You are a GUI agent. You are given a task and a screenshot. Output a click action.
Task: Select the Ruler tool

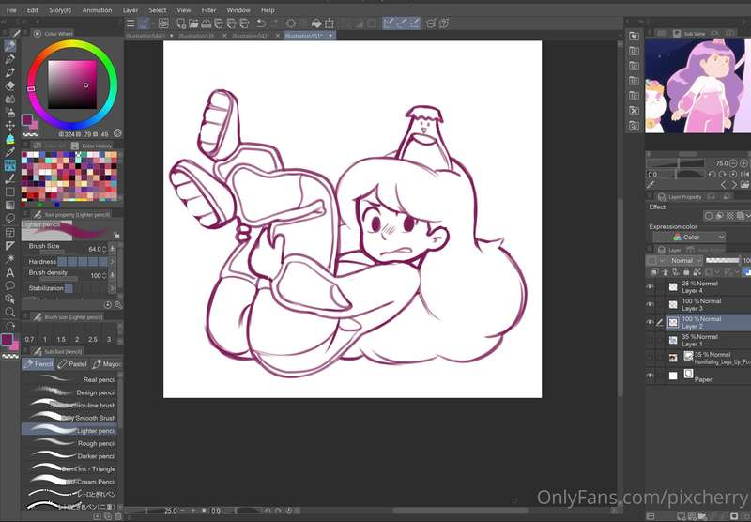pyautogui.click(x=9, y=246)
